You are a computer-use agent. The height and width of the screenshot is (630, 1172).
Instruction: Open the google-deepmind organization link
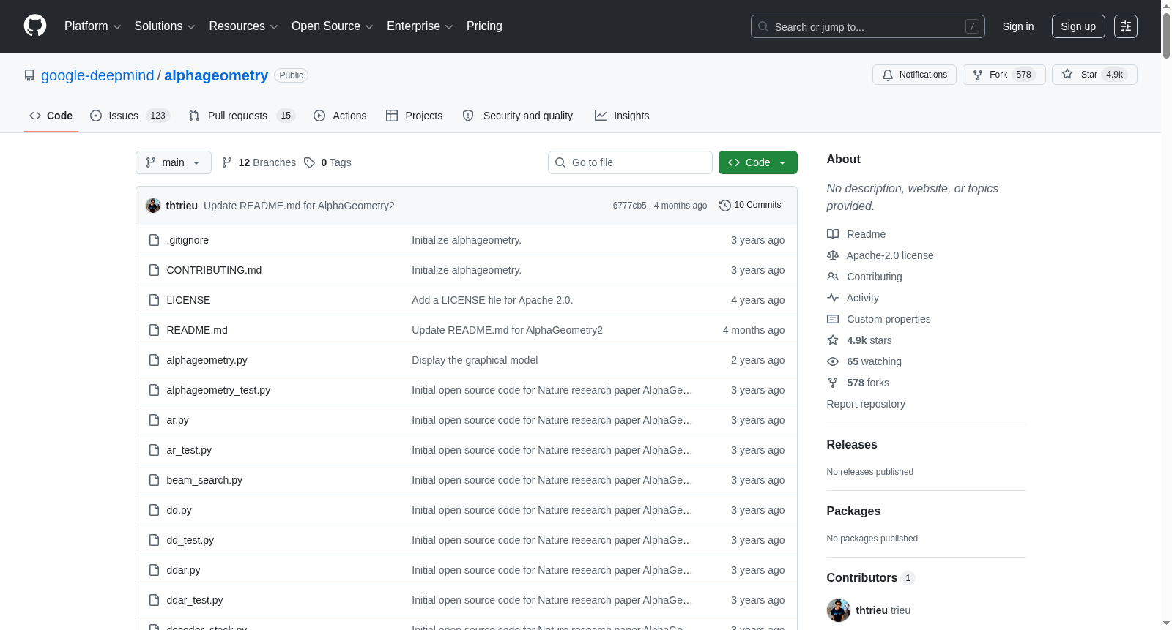[97, 75]
